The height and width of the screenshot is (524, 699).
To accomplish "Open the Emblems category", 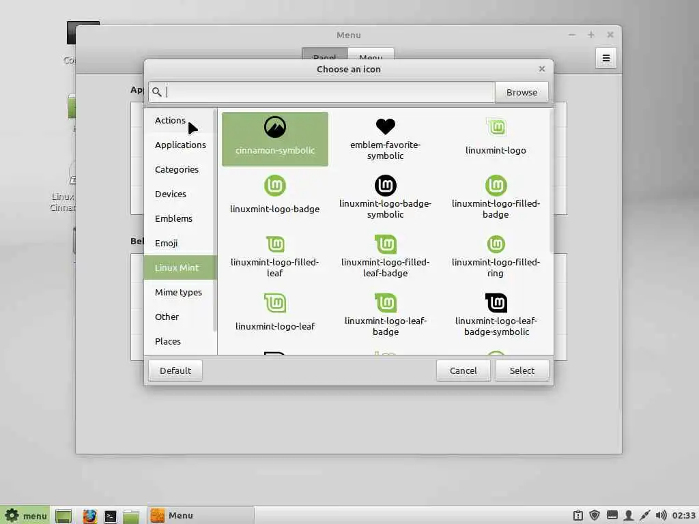I will pos(180,218).
